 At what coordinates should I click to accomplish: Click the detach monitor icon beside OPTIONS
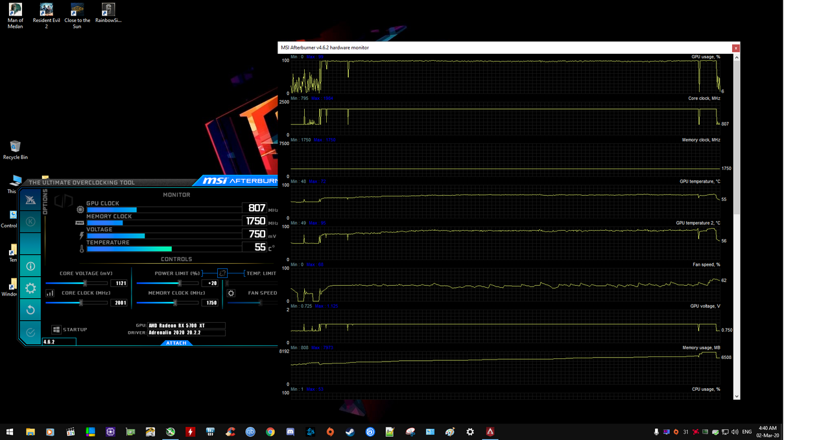tap(63, 200)
